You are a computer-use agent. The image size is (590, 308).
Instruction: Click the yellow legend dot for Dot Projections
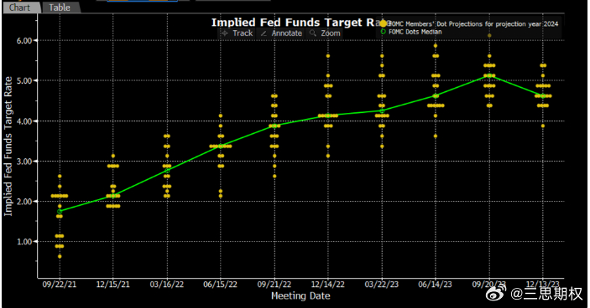(383, 23)
